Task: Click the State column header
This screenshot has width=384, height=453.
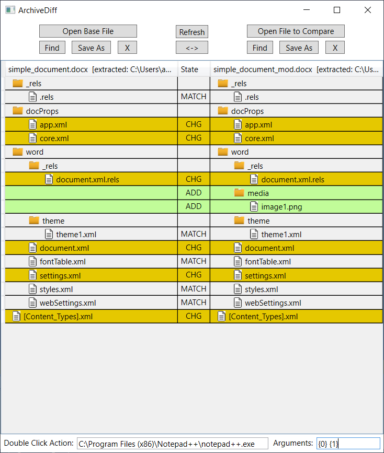Action: pyautogui.click(x=189, y=69)
